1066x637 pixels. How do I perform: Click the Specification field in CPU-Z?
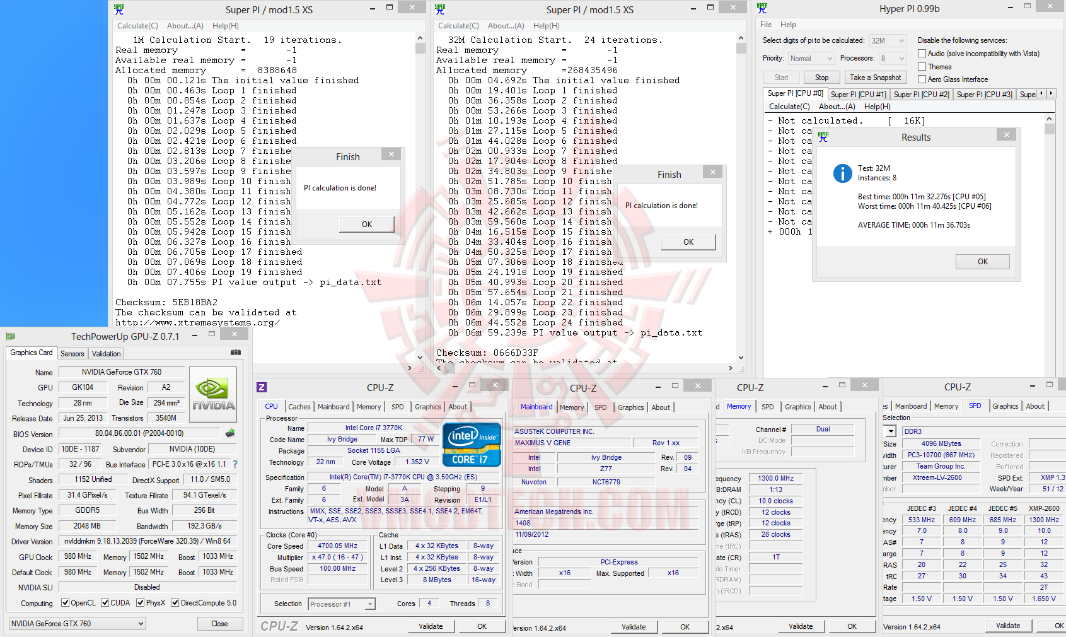tap(403, 477)
